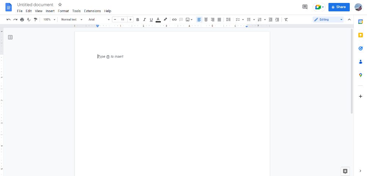
Task: Expand numbered list style arrow
Action: (265, 20)
